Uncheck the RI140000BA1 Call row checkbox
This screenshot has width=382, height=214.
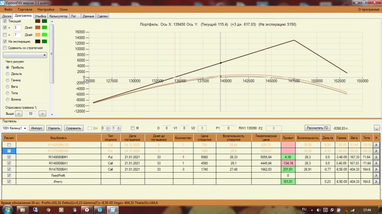[x=9, y=163]
